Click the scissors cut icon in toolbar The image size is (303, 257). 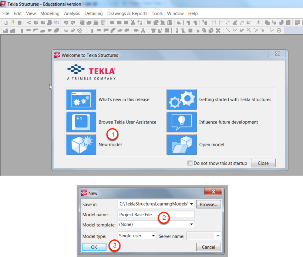pos(133,23)
